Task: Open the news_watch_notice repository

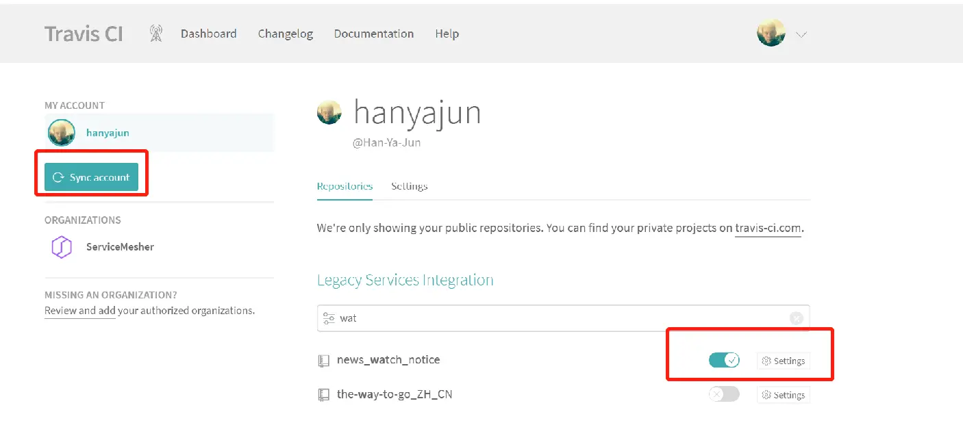Action: click(x=388, y=359)
